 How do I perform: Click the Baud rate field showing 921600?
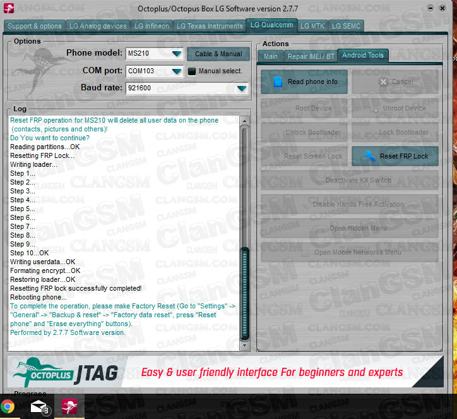187,88
